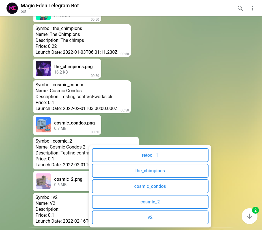
Task: Open the three-dot overflow menu
Action: [253, 8]
